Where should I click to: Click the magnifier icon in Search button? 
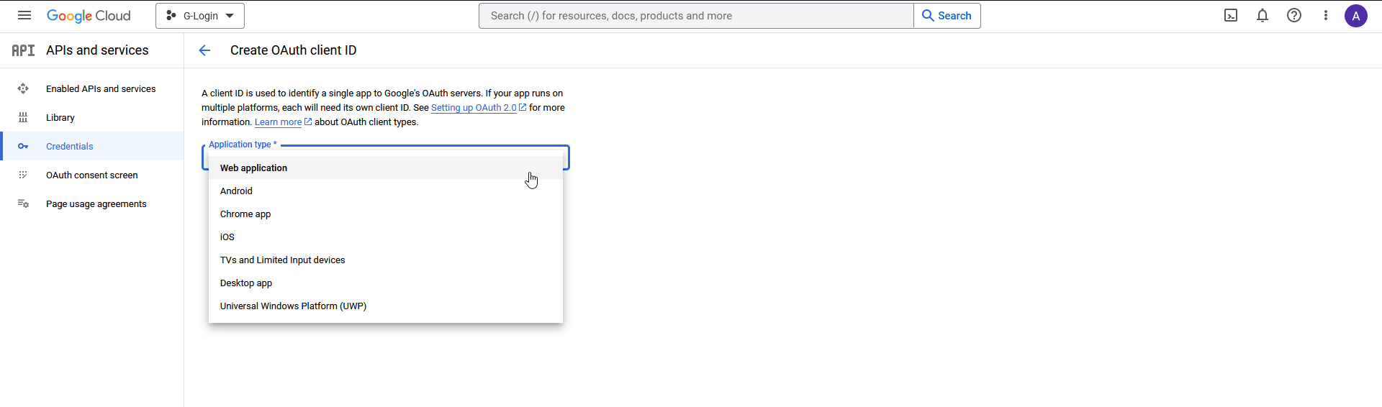click(x=928, y=15)
